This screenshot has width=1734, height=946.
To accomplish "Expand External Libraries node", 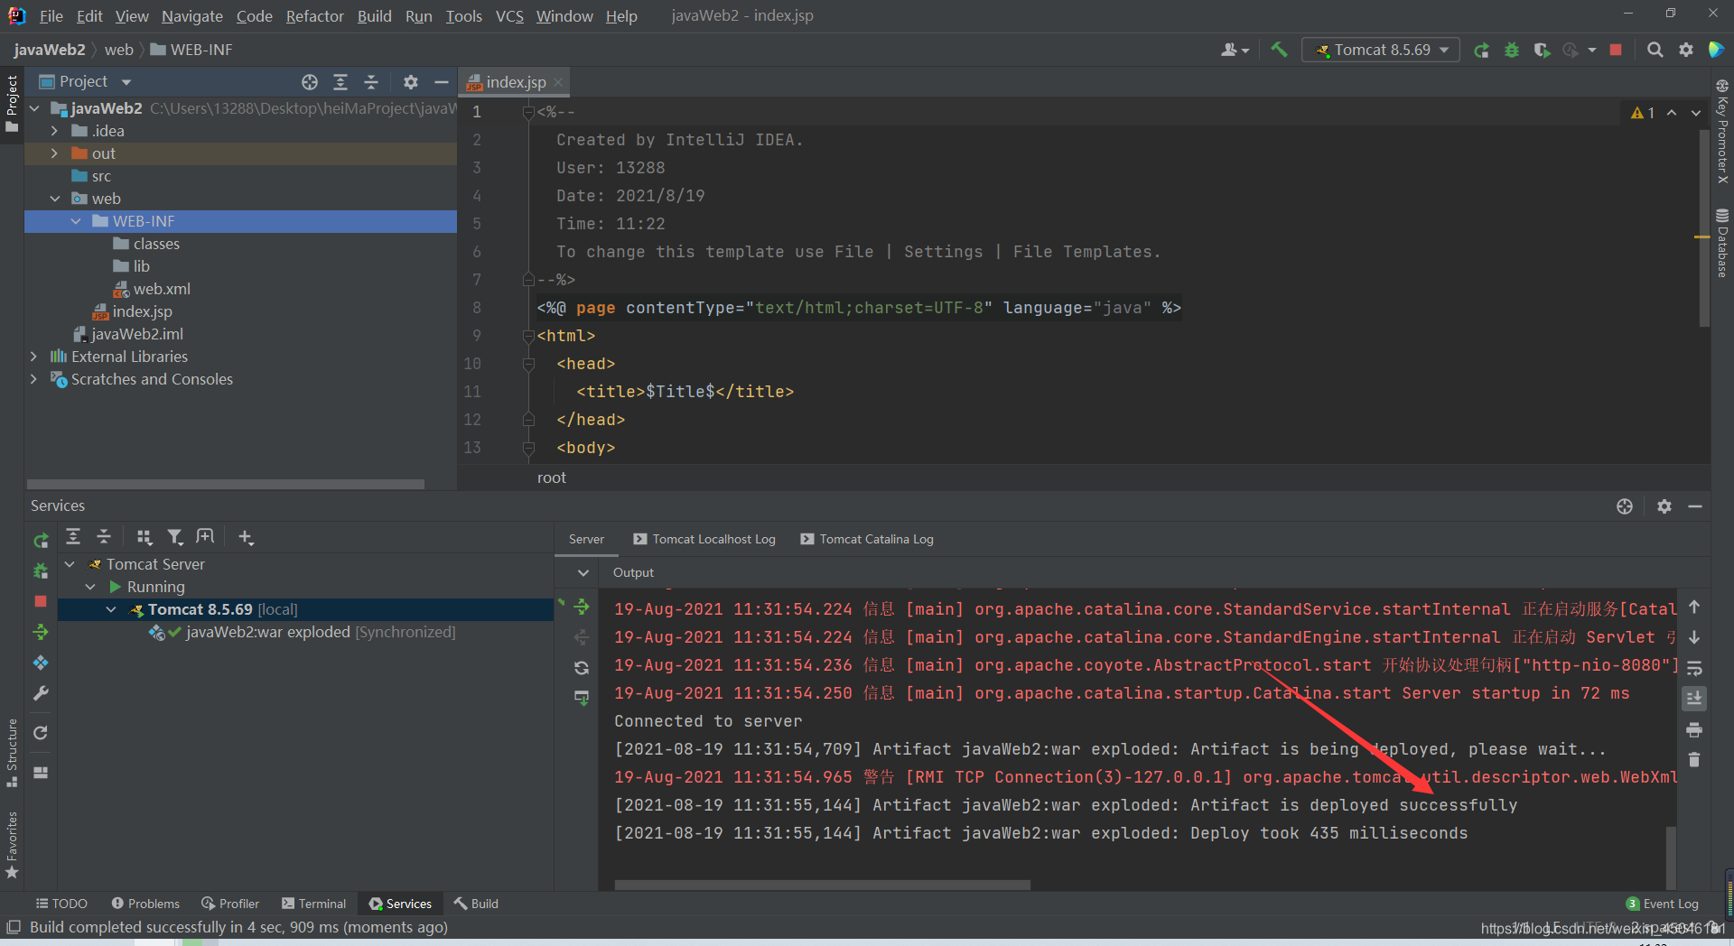I will 33,357.
